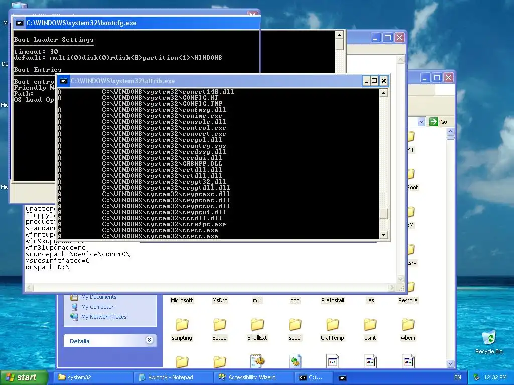This screenshot has width=514, height=385.
Task: Click system32 window scroll down arrow
Action: [x=450, y=363]
